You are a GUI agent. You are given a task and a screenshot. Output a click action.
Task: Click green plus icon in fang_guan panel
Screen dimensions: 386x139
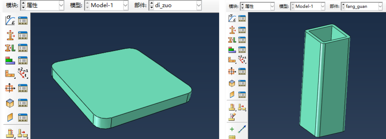(x=232, y=129)
